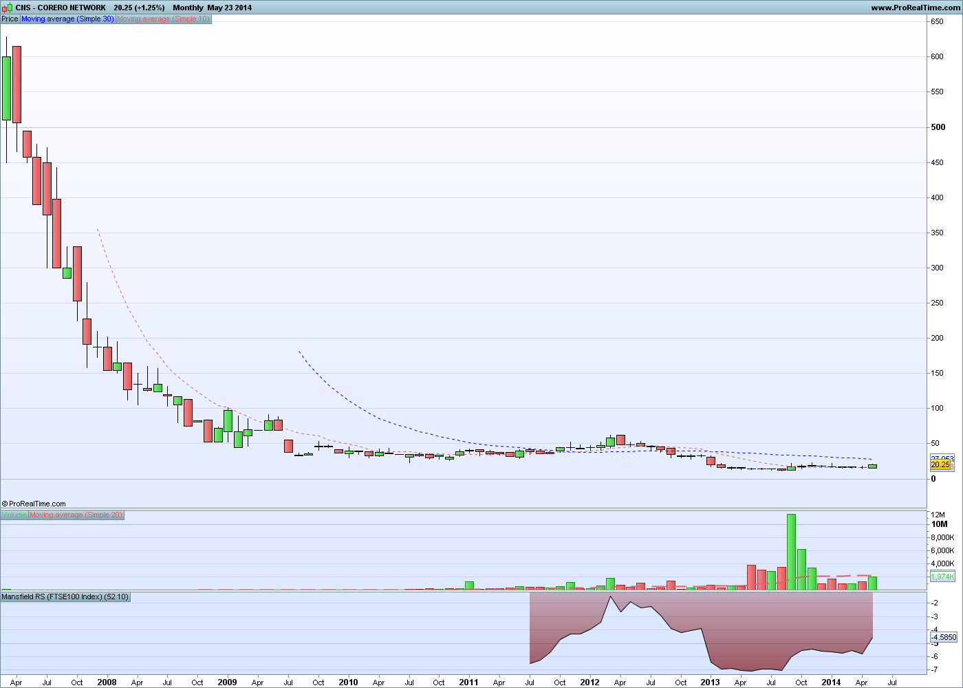Viewport: 963px width, 688px height.
Task: Click the 2011 year label on time axis
Action: click(468, 682)
